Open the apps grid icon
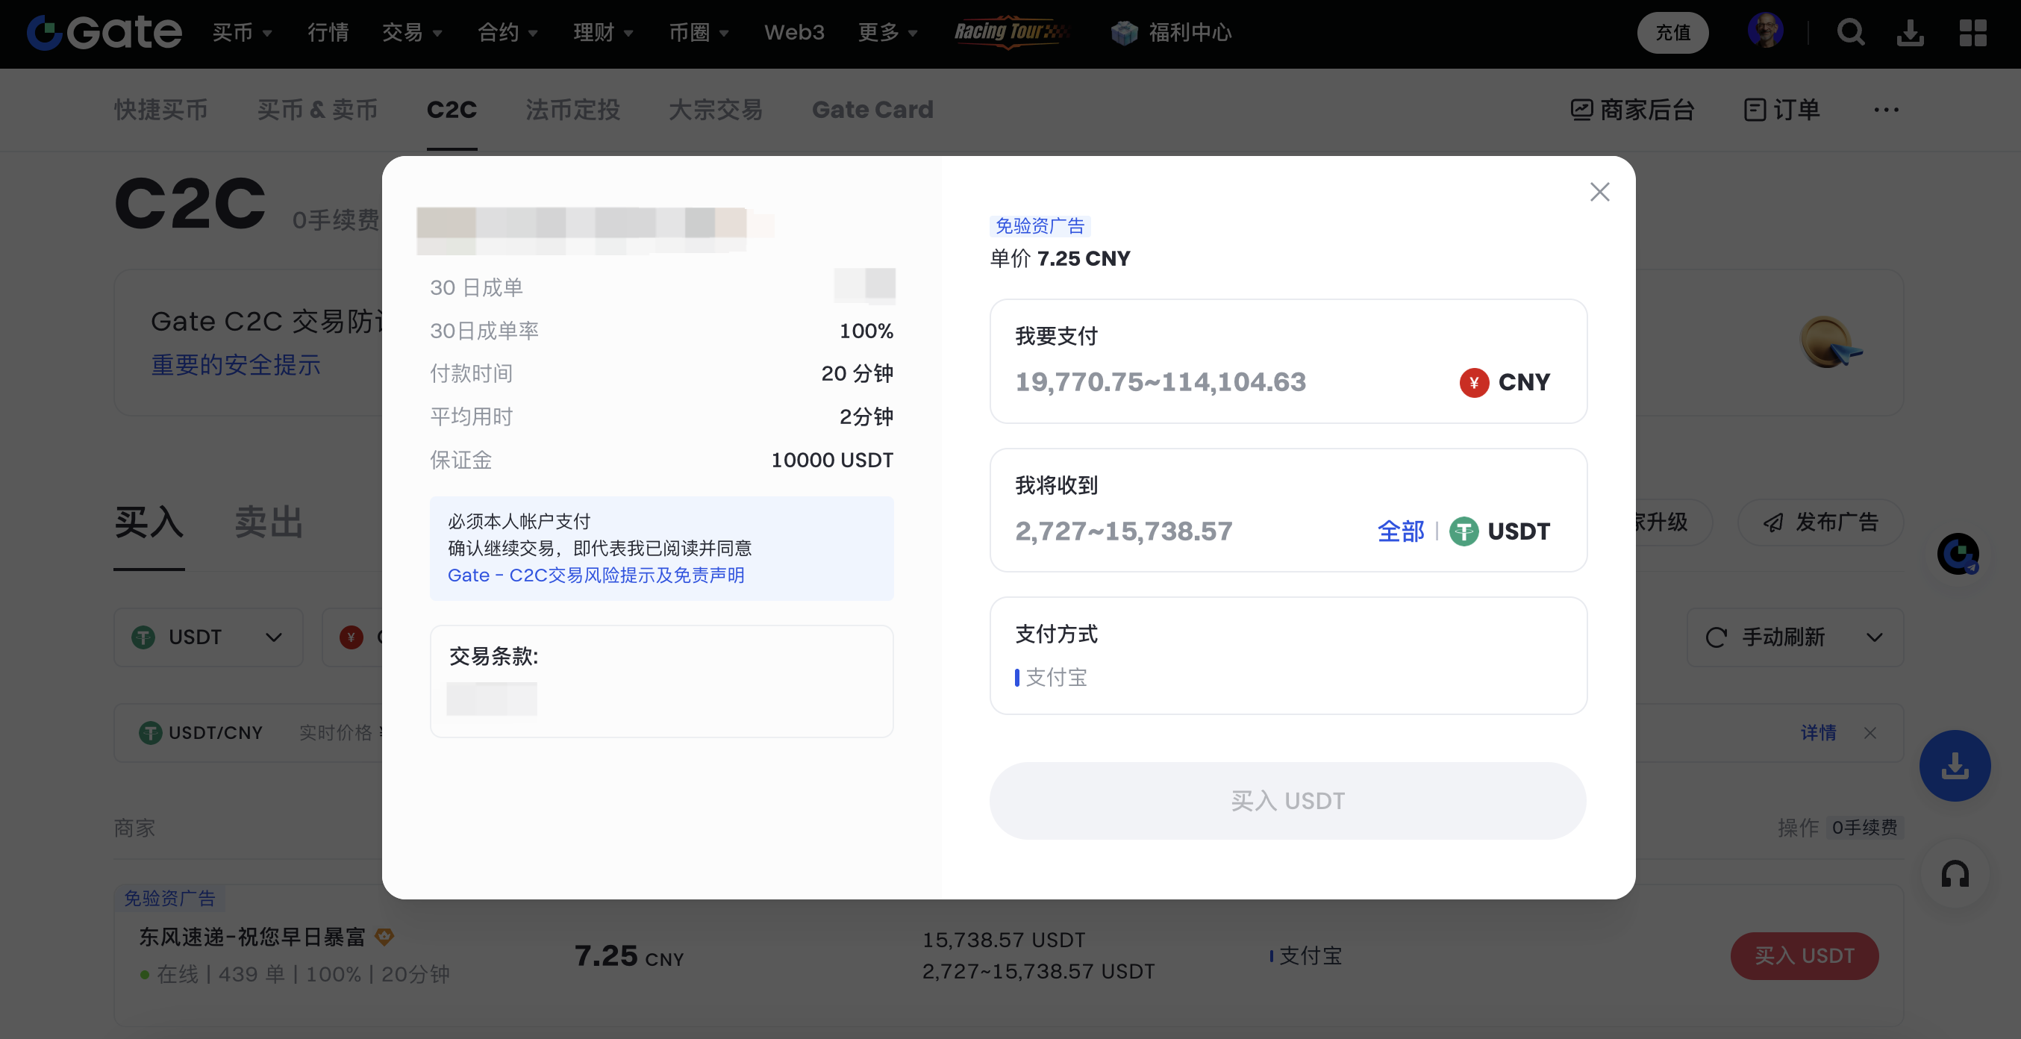 [x=1972, y=32]
